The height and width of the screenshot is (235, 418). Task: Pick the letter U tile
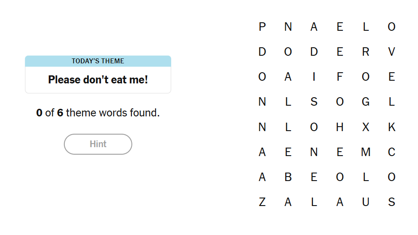(366, 202)
